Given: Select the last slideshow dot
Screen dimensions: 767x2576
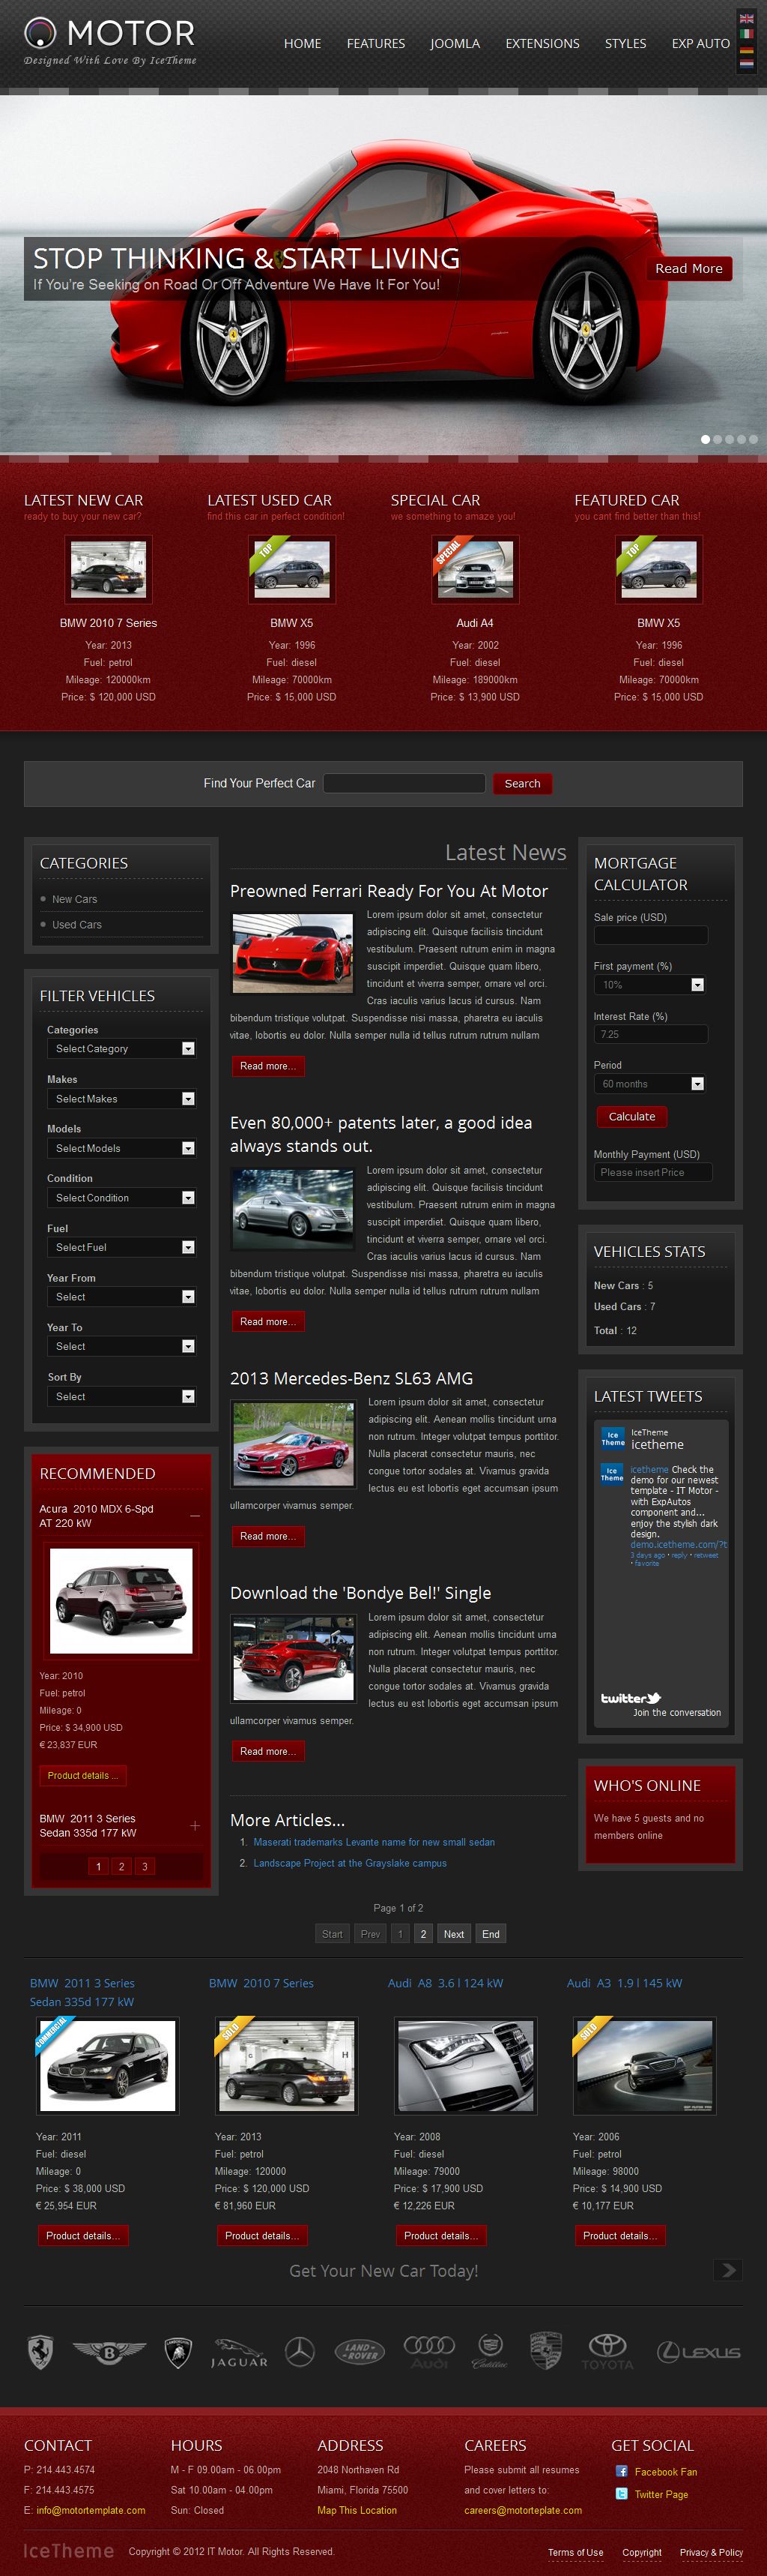Looking at the screenshot, I should [x=754, y=439].
